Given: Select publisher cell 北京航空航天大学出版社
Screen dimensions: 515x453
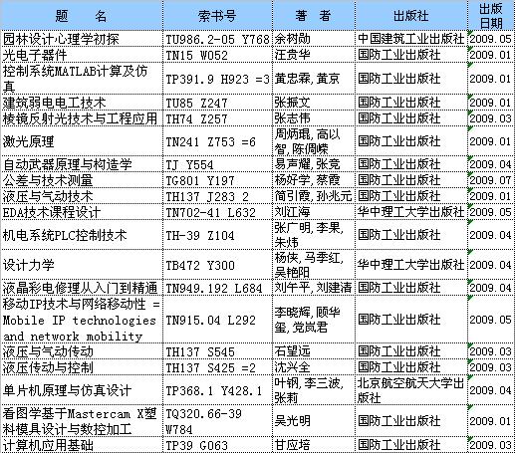Looking at the screenshot, I should (x=411, y=390).
